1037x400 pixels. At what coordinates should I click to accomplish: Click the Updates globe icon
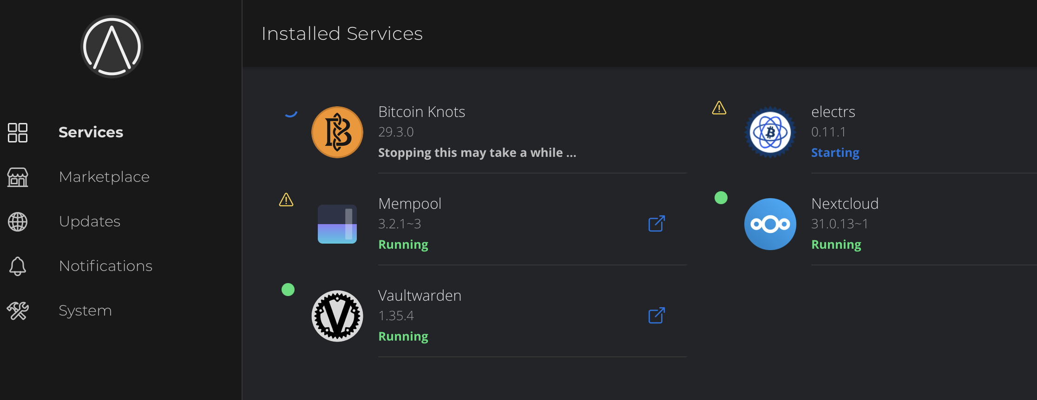point(18,222)
